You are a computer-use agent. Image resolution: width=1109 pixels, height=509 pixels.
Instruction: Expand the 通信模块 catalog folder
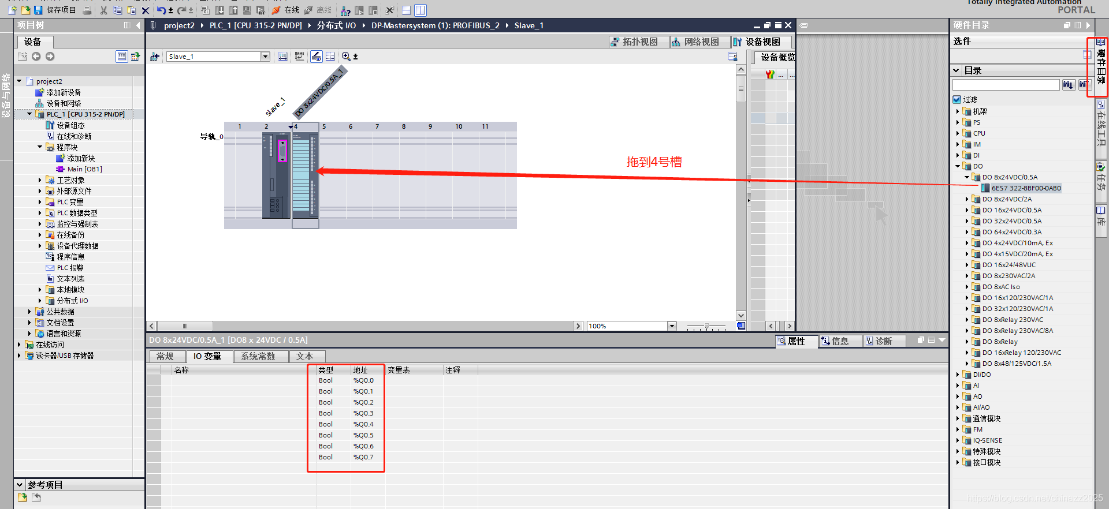[x=958, y=418]
